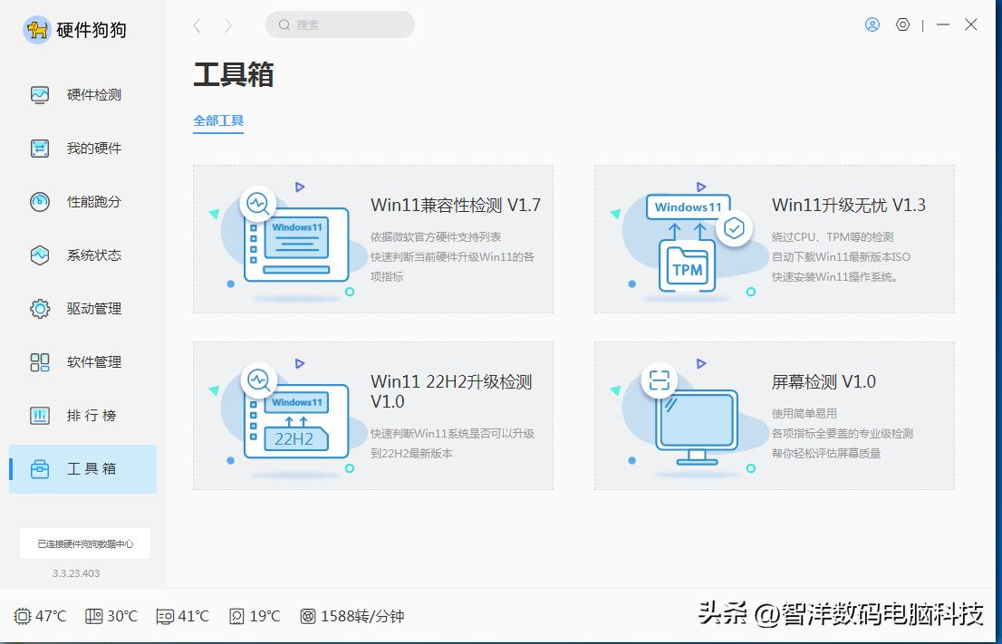Click the TPM folder graphic in Win11升级无忧
This screenshot has height=644, width=1002.
point(686,268)
